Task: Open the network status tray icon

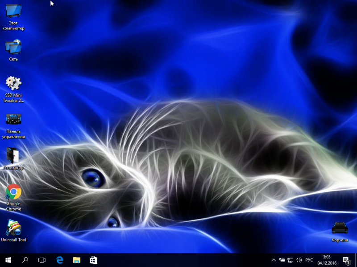Action: 291,260
